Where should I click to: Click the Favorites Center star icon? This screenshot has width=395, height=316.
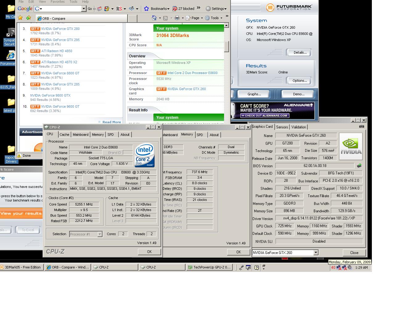point(20,18)
